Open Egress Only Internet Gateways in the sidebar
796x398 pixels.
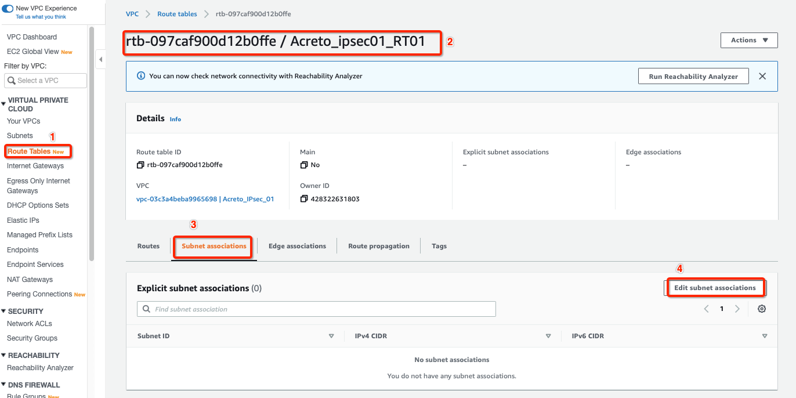click(x=38, y=186)
